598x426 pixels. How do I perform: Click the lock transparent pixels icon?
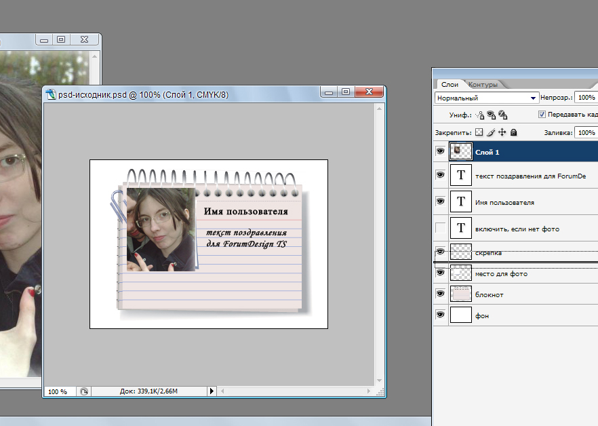tap(479, 133)
